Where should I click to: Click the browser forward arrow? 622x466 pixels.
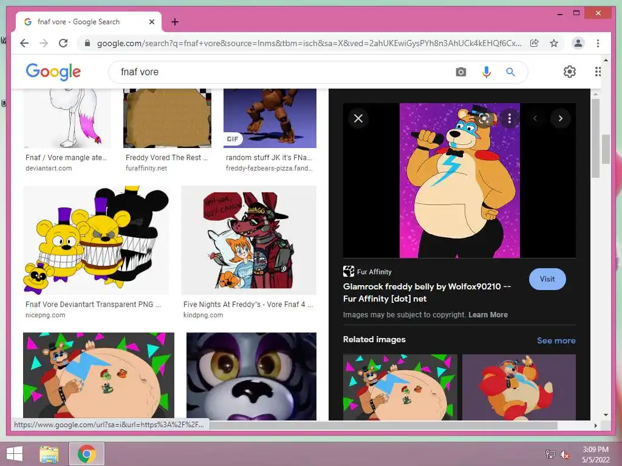click(x=44, y=43)
